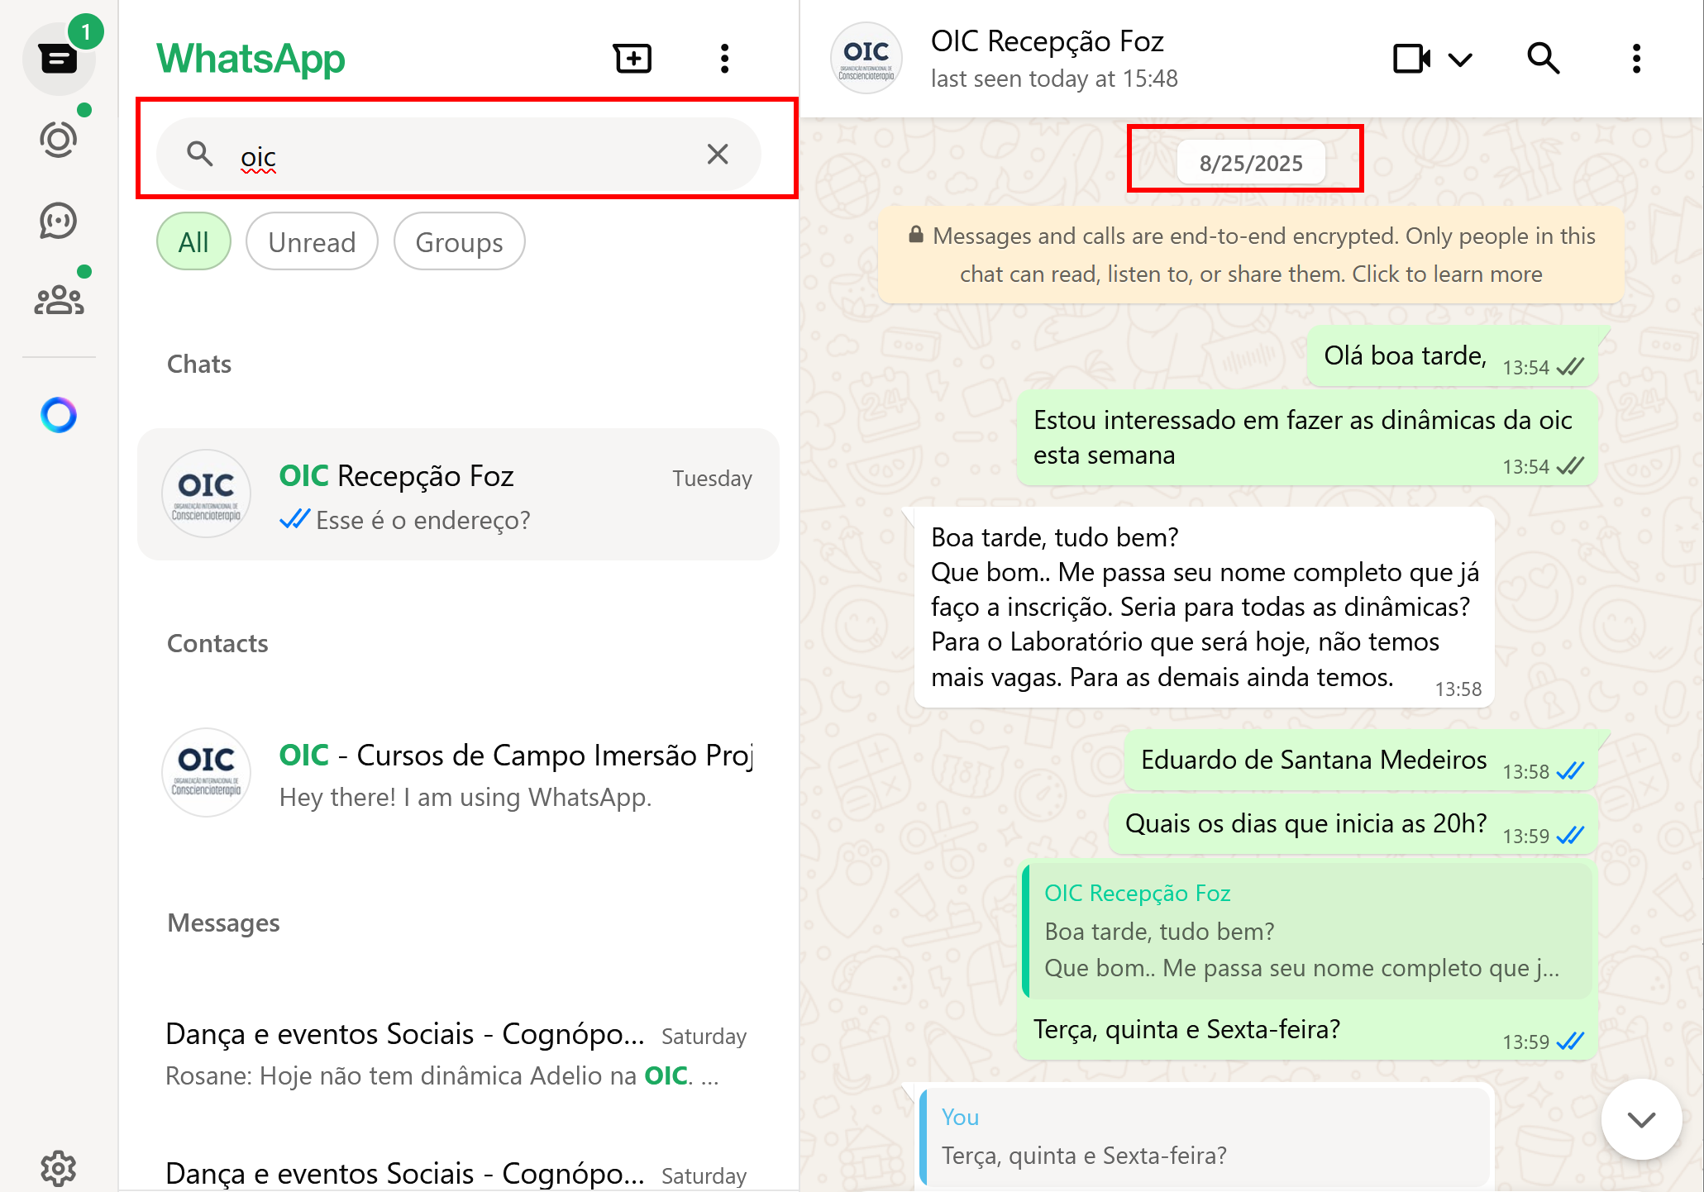
Task: Jump to latest messages with down chevron
Action: (x=1641, y=1119)
